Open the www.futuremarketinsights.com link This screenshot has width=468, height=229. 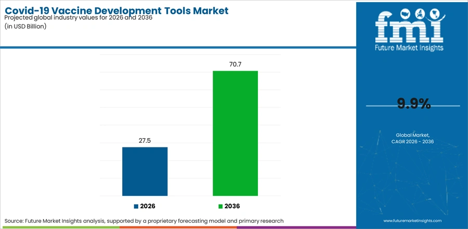412,221
